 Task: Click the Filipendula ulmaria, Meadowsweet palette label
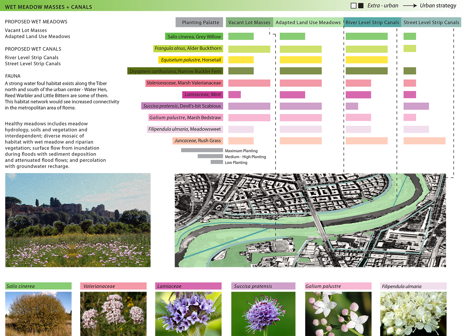click(185, 129)
